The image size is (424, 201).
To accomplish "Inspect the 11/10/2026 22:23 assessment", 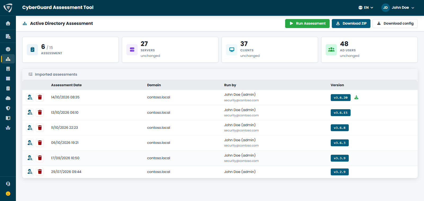I will pos(30,128).
